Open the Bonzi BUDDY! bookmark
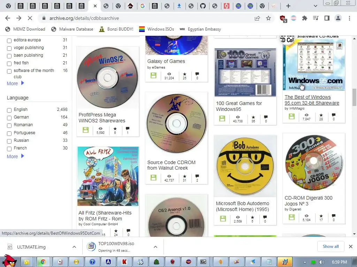The height and width of the screenshot is (267, 357). coord(116,29)
